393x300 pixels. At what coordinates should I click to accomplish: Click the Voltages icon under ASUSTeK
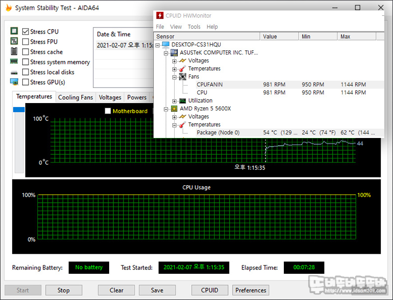tap(183, 60)
